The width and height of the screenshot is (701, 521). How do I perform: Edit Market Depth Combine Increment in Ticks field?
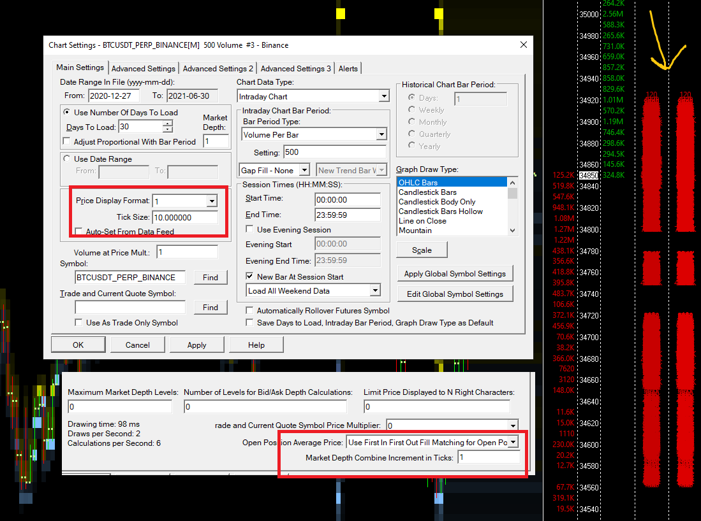(x=489, y=457)
